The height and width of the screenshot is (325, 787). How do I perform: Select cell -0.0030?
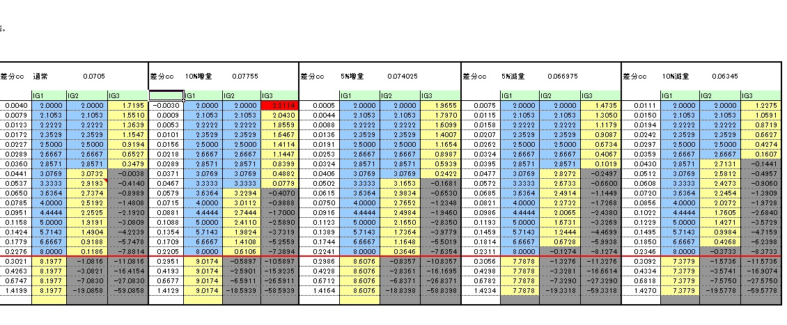[x=166, y=105]
